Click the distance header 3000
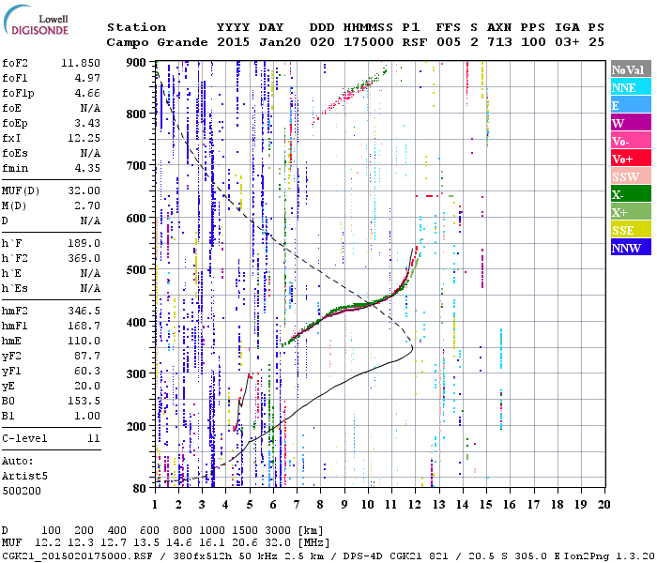Viewport: 657px width, 563px height. [278, 530]
